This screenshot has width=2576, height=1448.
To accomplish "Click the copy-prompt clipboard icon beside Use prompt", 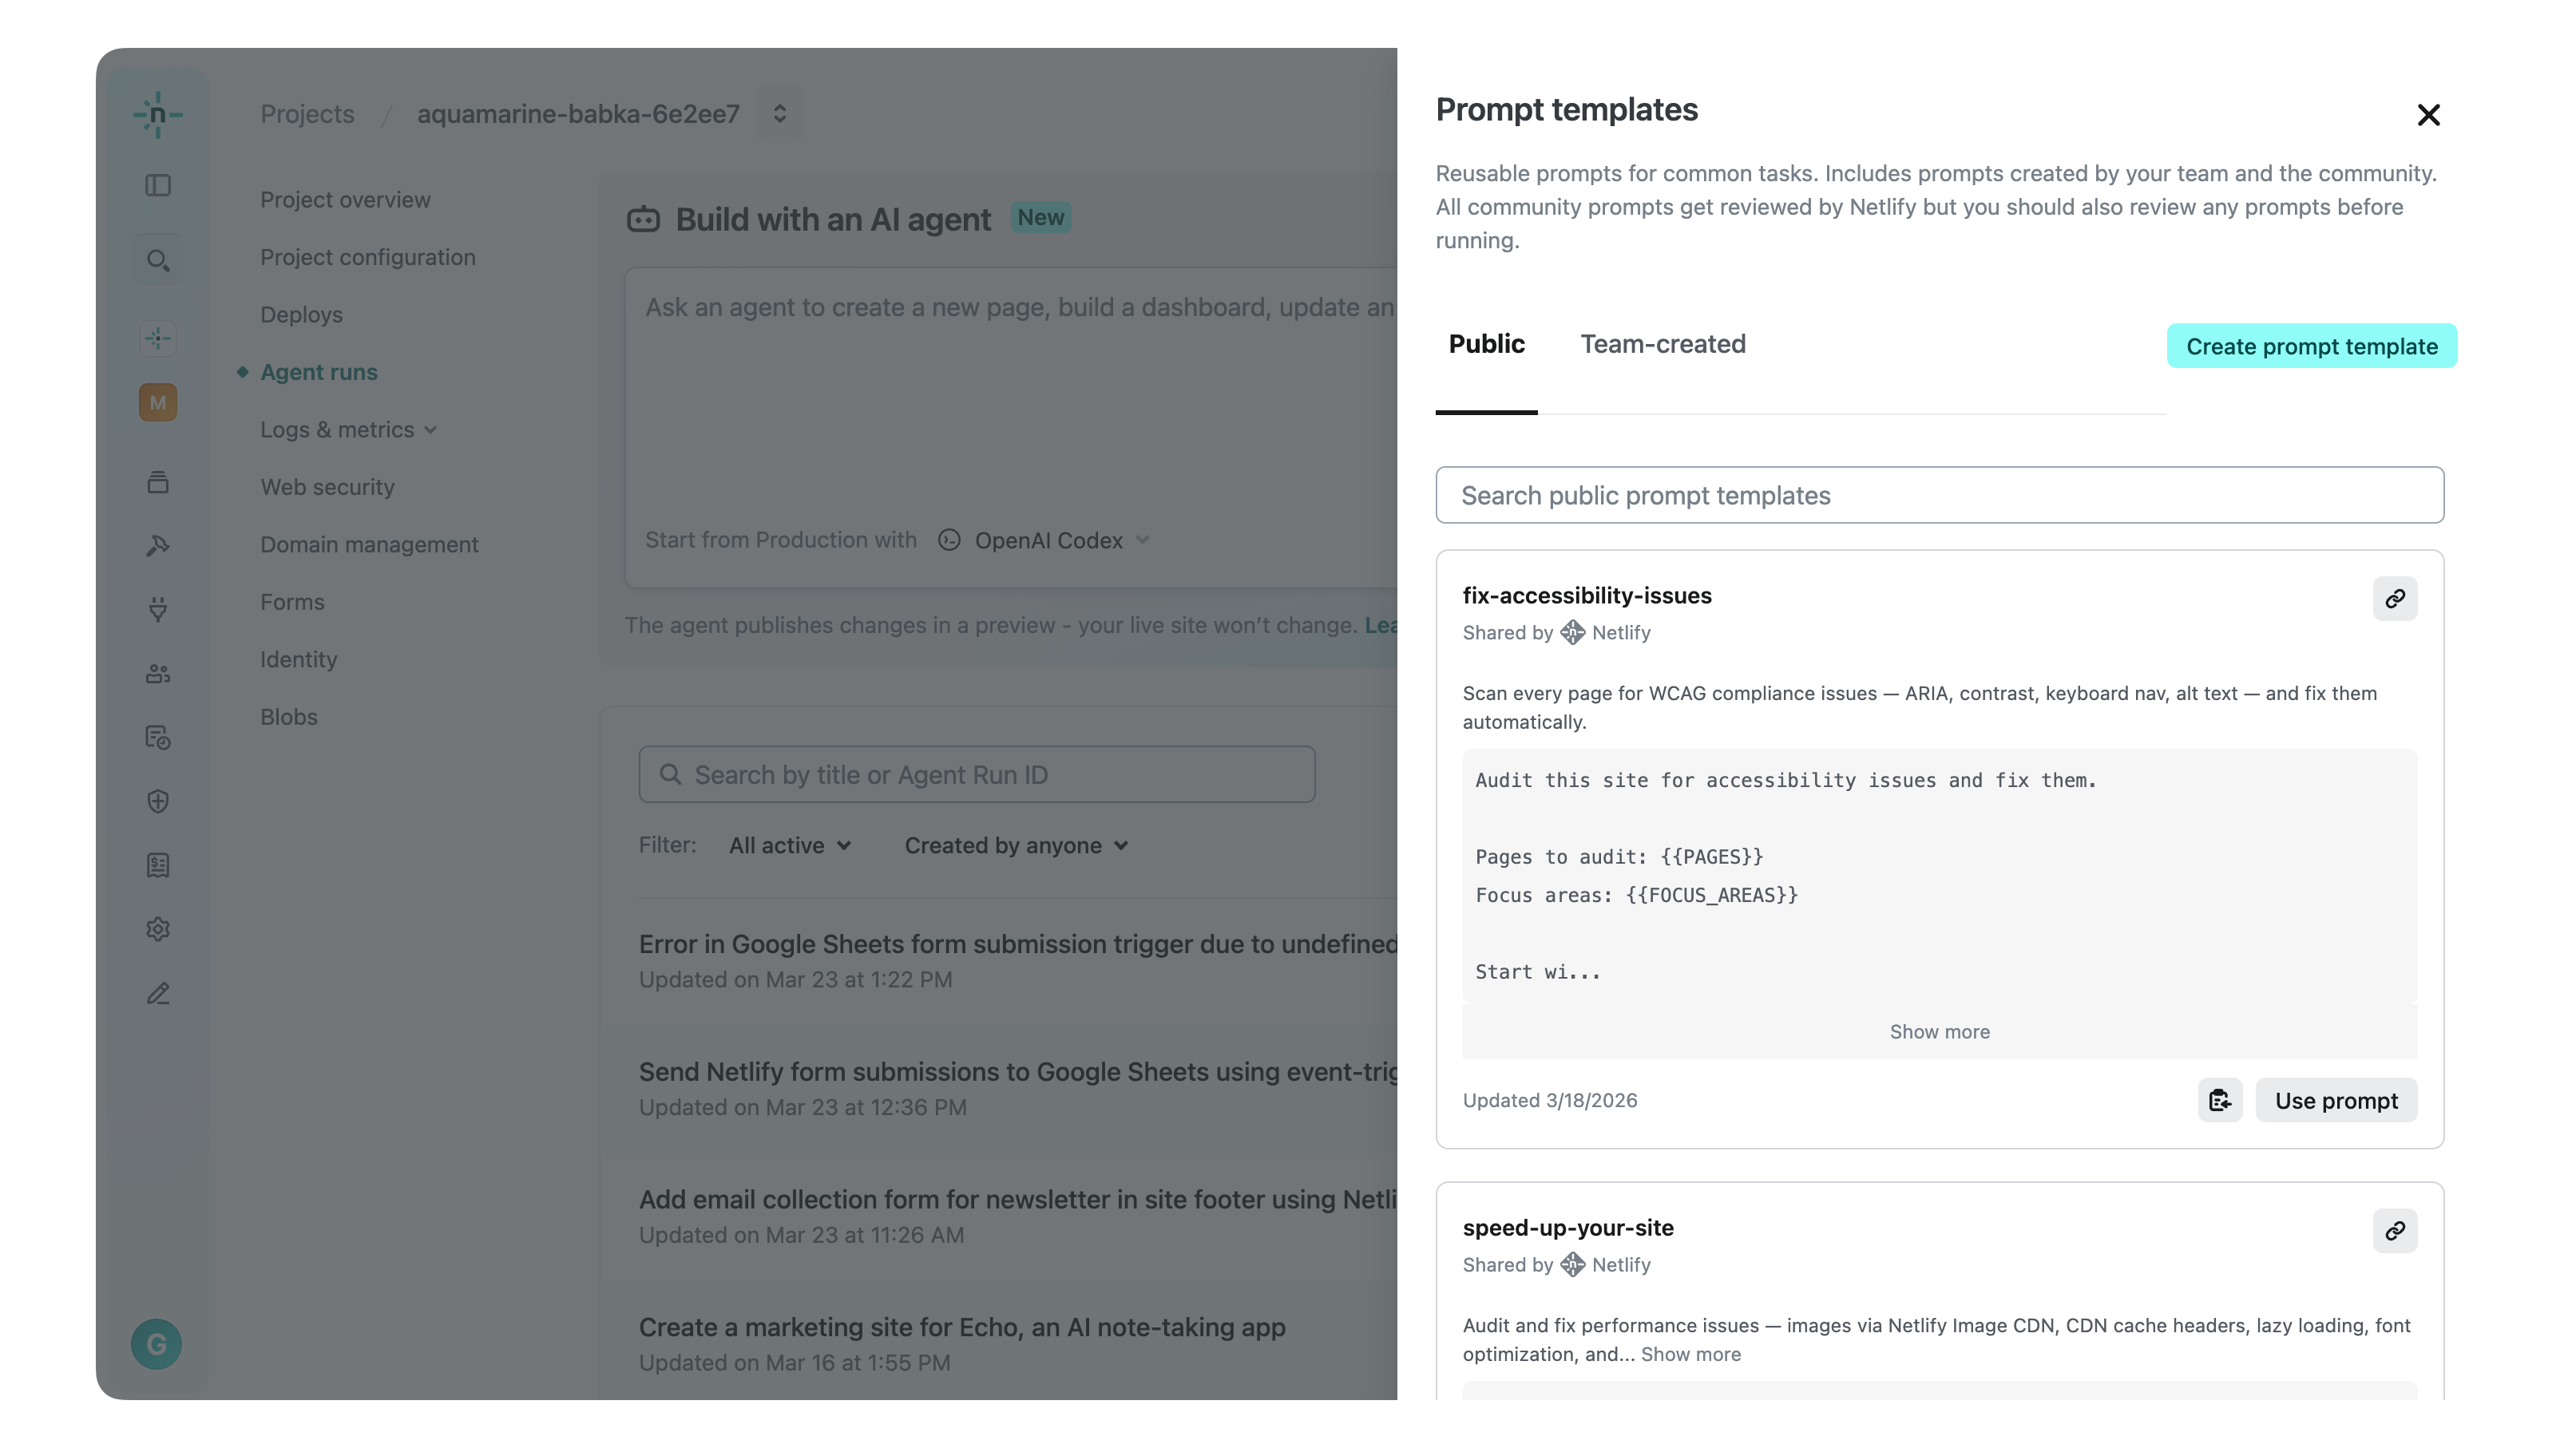I will coord(2220,1100).
